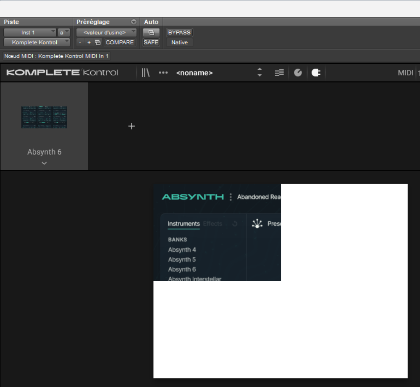Toggle the automation SAFE button

click(x=151, y=42)
